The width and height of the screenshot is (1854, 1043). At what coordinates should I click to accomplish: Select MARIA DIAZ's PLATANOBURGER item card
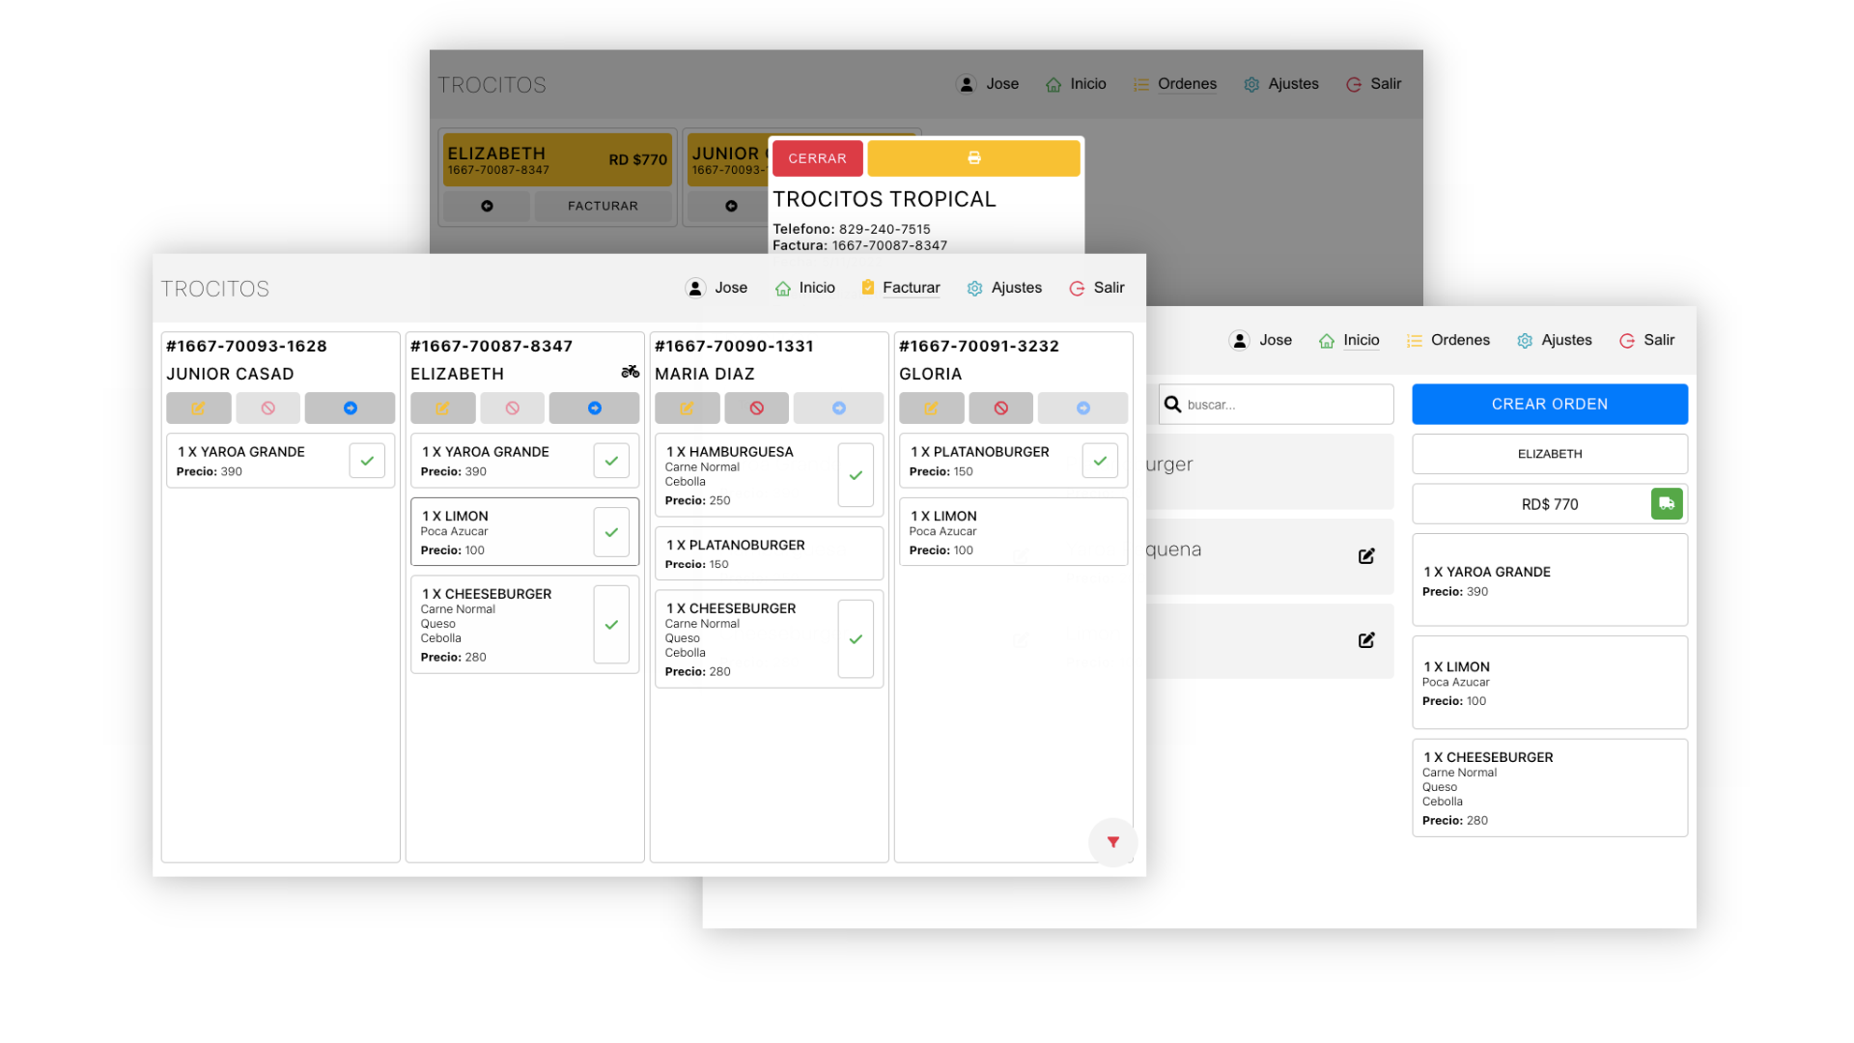click(x=769, y=553)
